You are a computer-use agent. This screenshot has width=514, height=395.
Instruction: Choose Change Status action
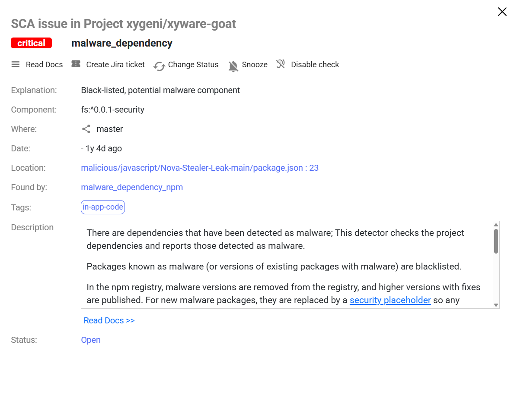pos(193,65)
